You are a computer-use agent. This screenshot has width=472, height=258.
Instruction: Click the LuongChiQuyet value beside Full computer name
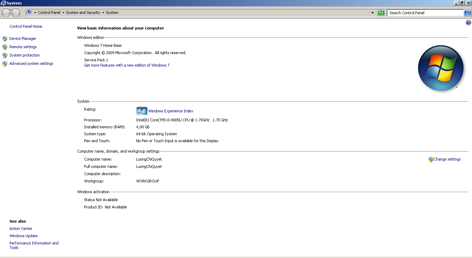pyautogui.click(x=149, y=166)
